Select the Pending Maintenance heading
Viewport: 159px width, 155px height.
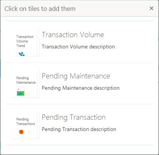(76, 76)
